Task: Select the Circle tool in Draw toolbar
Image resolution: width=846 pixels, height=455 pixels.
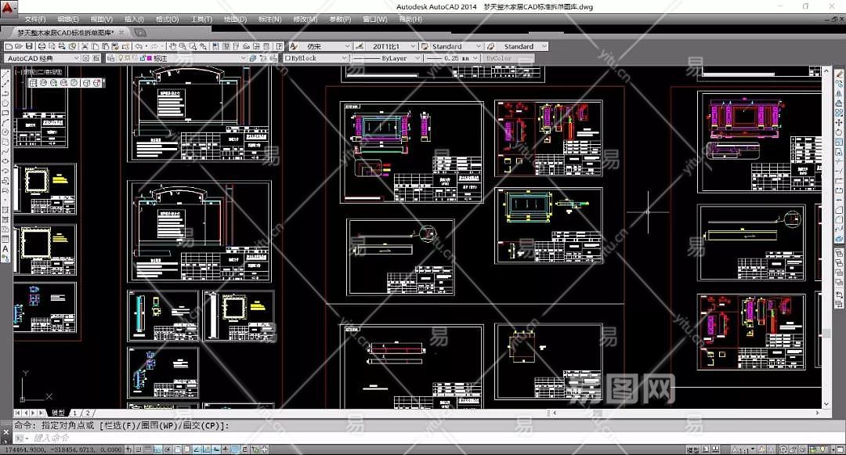Action: 5,132
